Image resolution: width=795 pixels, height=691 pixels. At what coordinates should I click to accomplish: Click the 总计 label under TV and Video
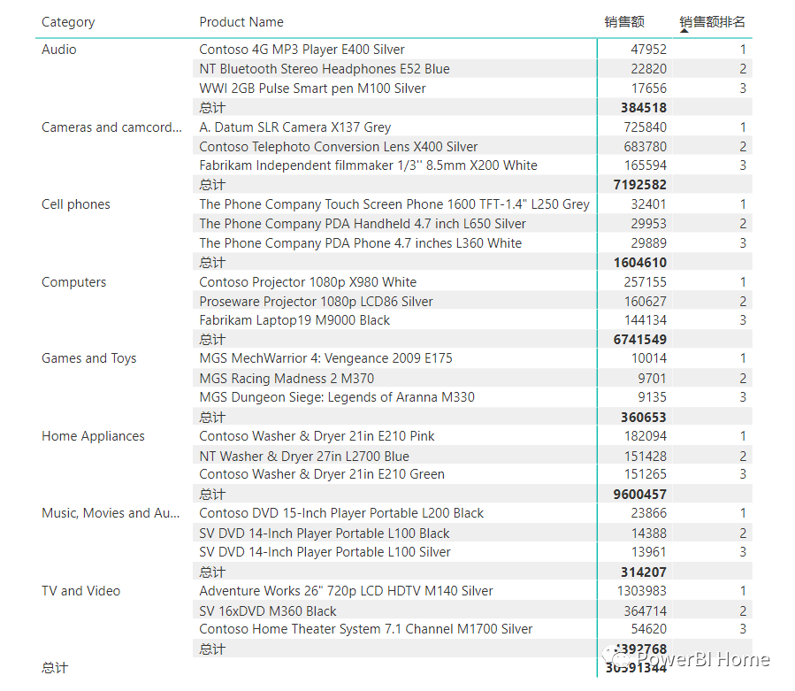[x=212, y=649]
